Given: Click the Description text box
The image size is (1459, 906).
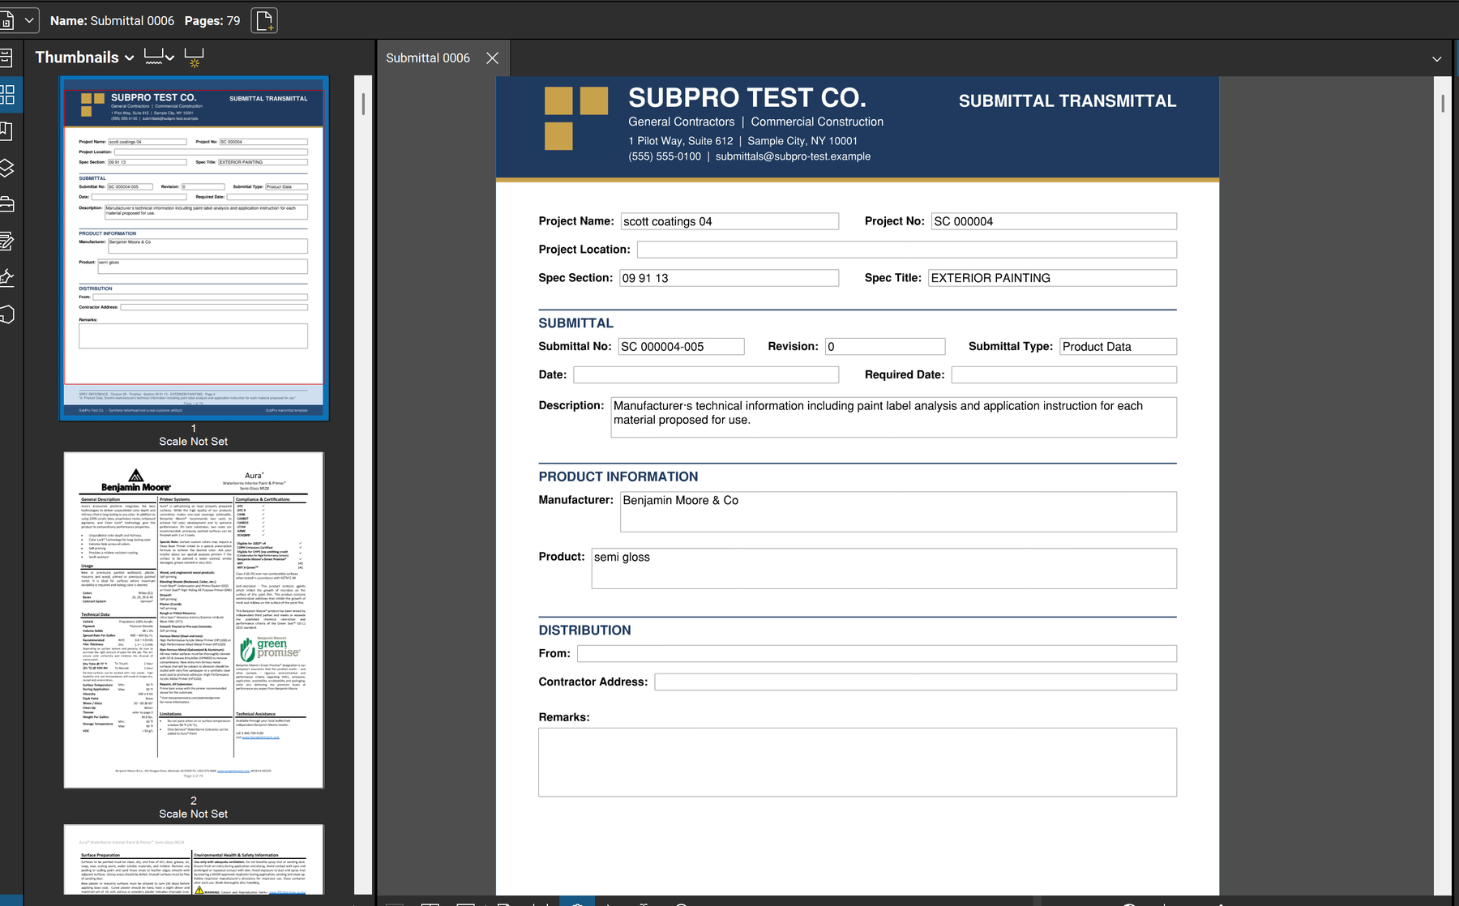Looking at the screenshot, I should point(893,417).
